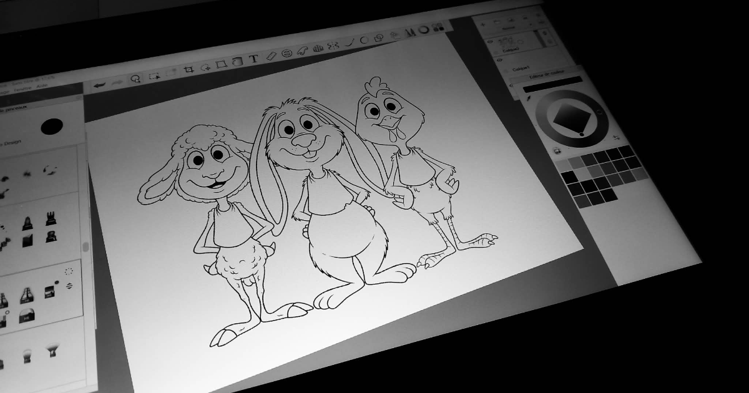Select the French curve tool
This screenshot has width=749, height=393.
(x=302, y=51)
